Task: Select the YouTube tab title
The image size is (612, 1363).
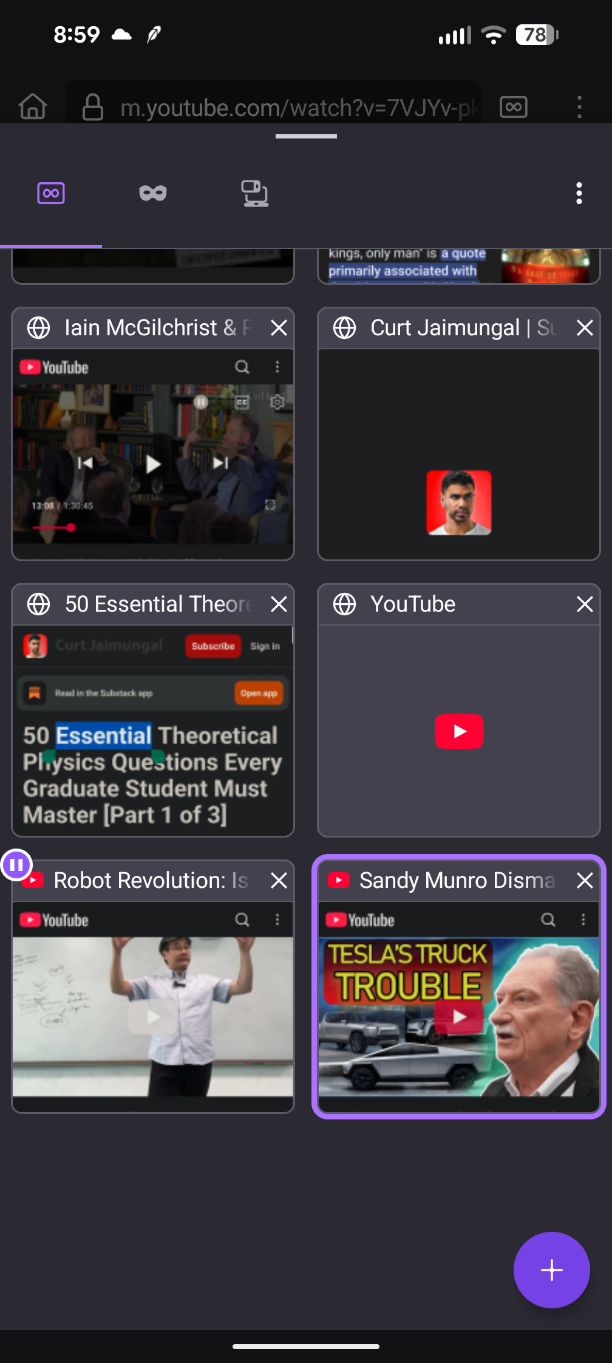Action: point(413,604)
